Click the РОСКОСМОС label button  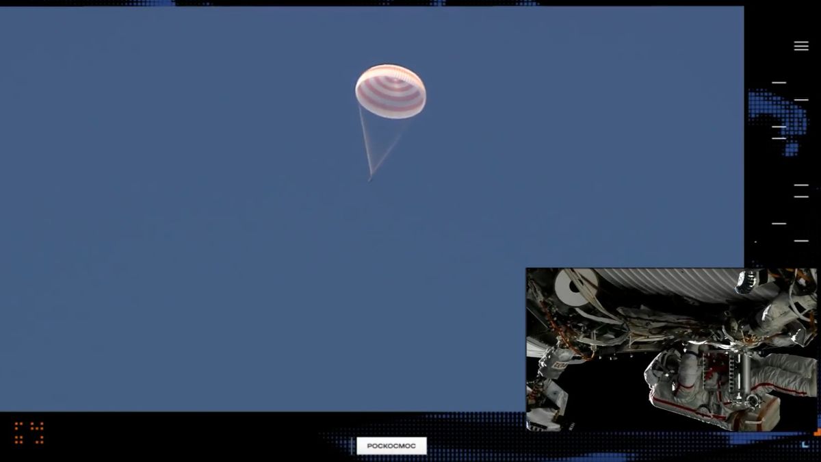click(391, 446)
